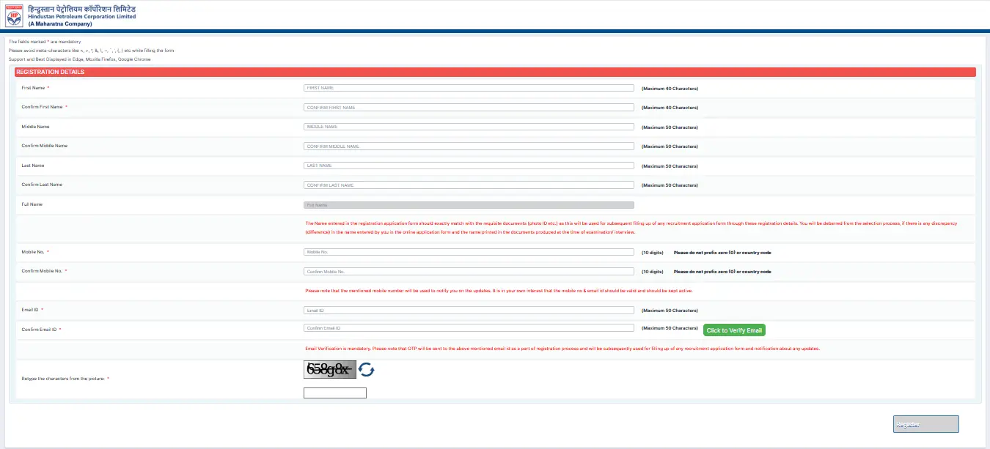The height and width of the screenshot is (449, 990).
Task: Click the "Confirm Email ID" label text
Action: [x=40, y=330]
